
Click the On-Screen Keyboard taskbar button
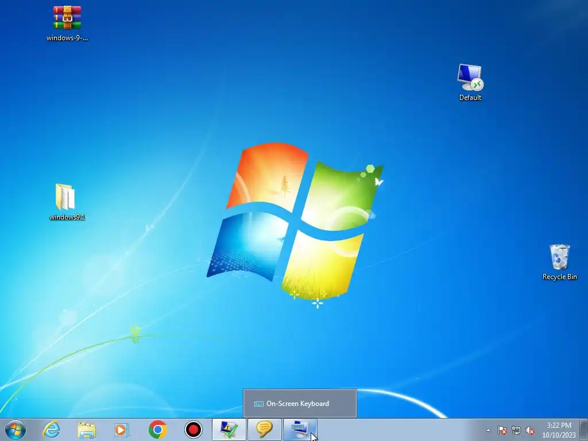pyautogui.click(x=300, y=430)
